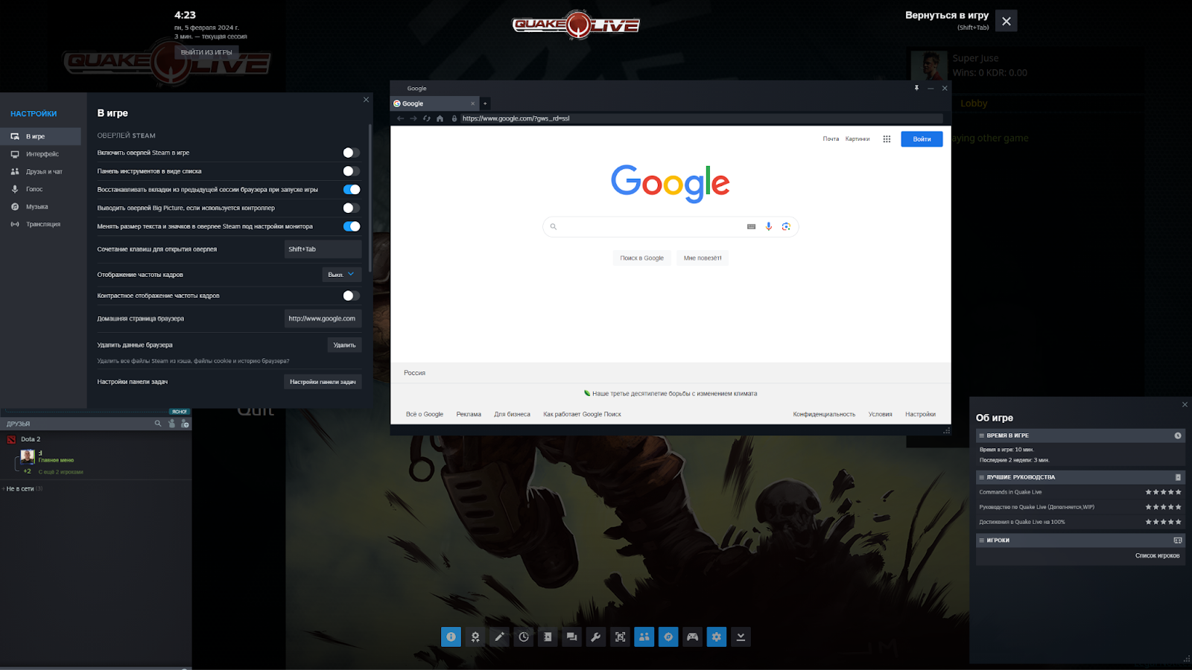Viewport: 1192px width, 670px height.
Task: Click 'Удалить' browser data button
Action: click(344, 345)
